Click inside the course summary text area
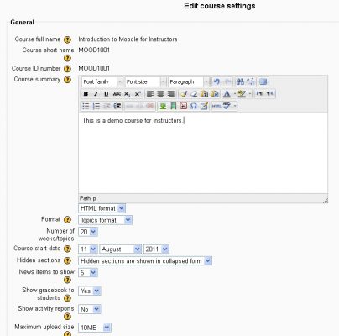Viewport: 339px width, 336px height. click(x=203, y=153)
